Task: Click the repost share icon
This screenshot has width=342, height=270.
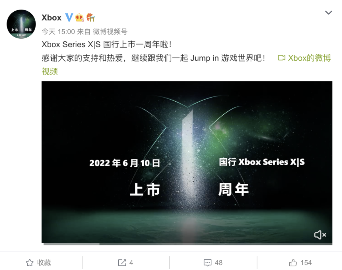Action: click(x=122, y=262)
